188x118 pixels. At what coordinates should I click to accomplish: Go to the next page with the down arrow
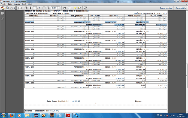pos(31,8)
